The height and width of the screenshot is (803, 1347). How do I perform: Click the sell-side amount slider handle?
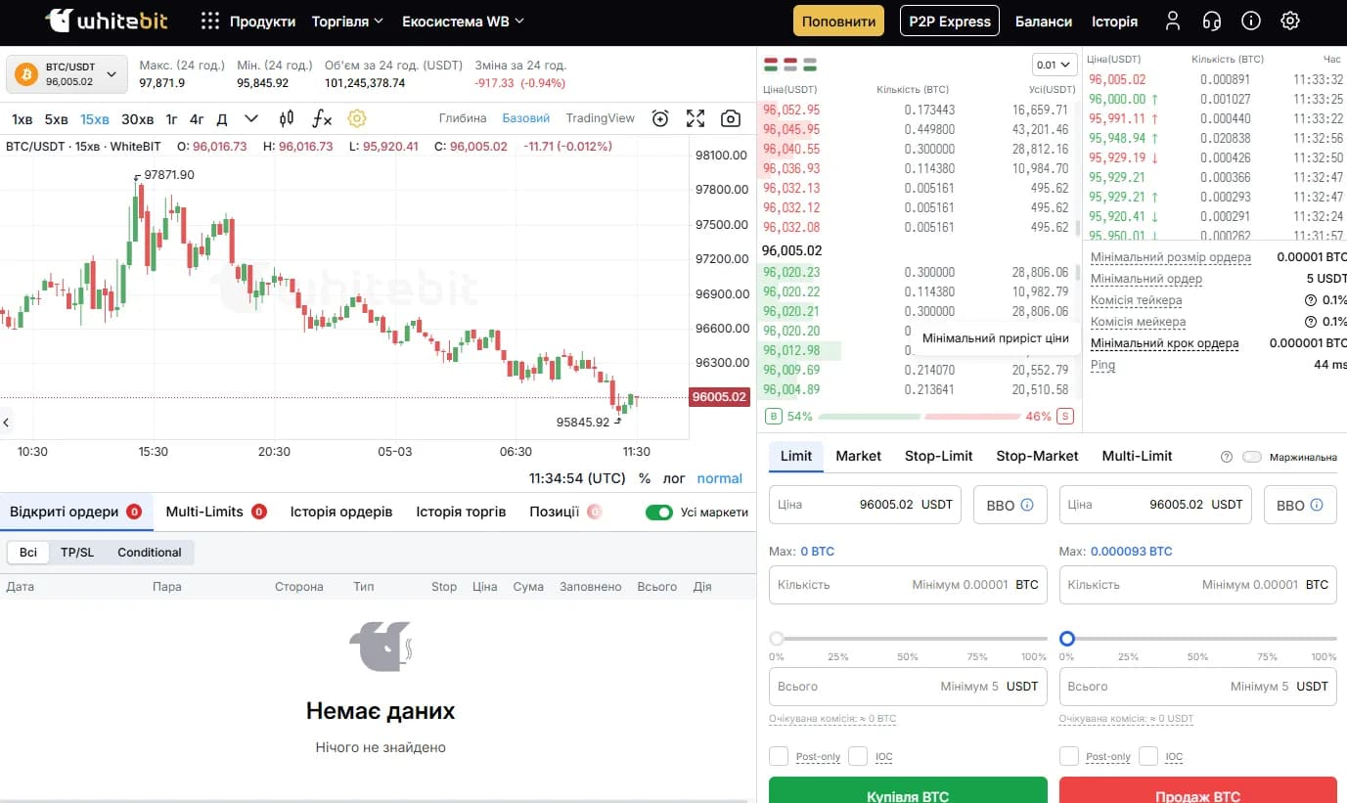point(1067,639)
